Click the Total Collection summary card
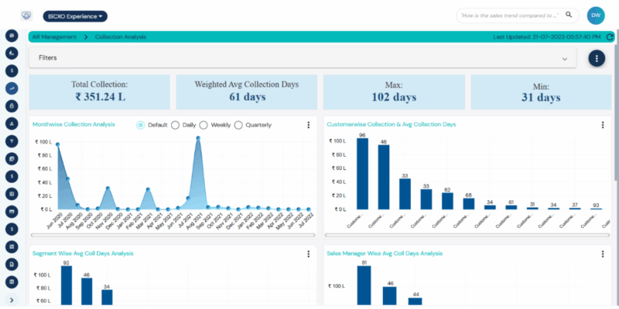The image size is (619, 309). tap(99, 91)
